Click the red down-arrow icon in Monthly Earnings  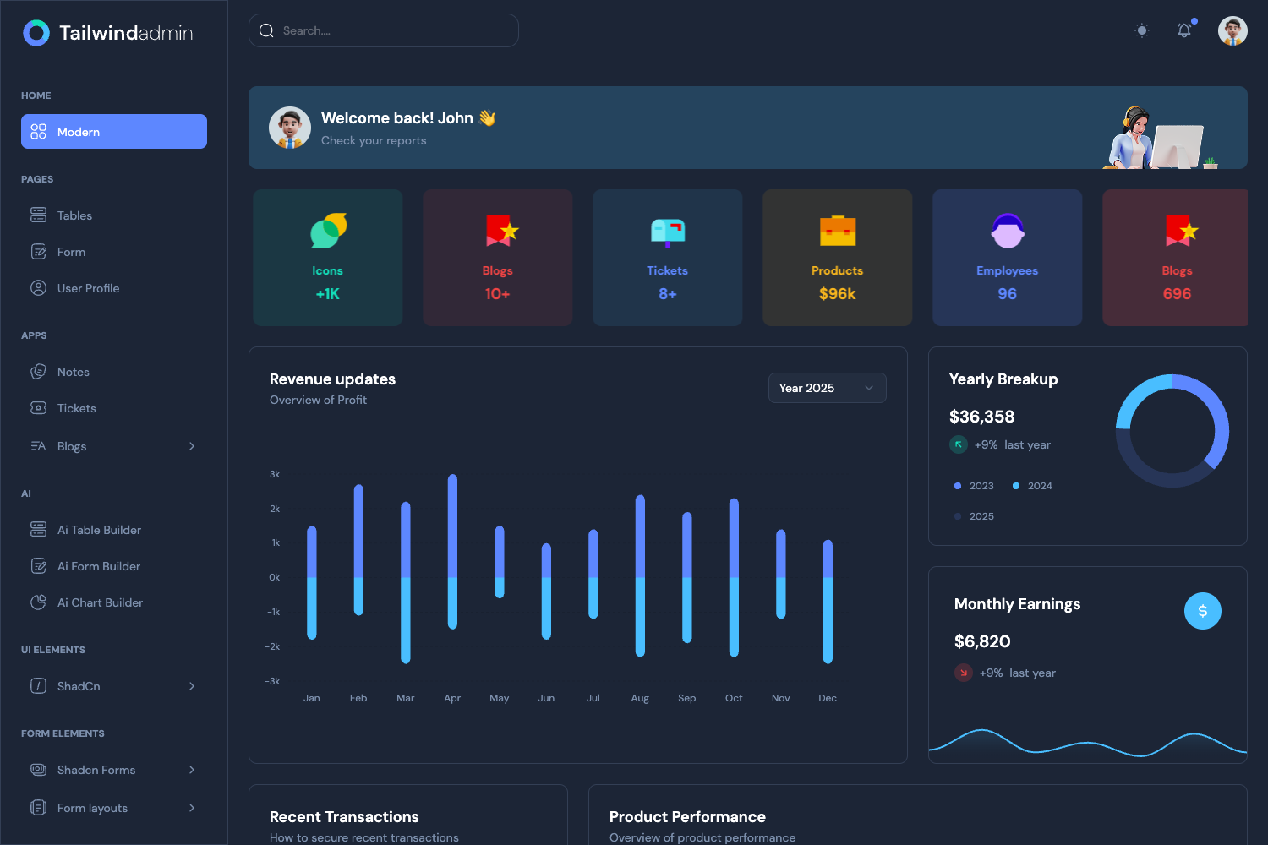pyautogui.click(x=964, y=673)
